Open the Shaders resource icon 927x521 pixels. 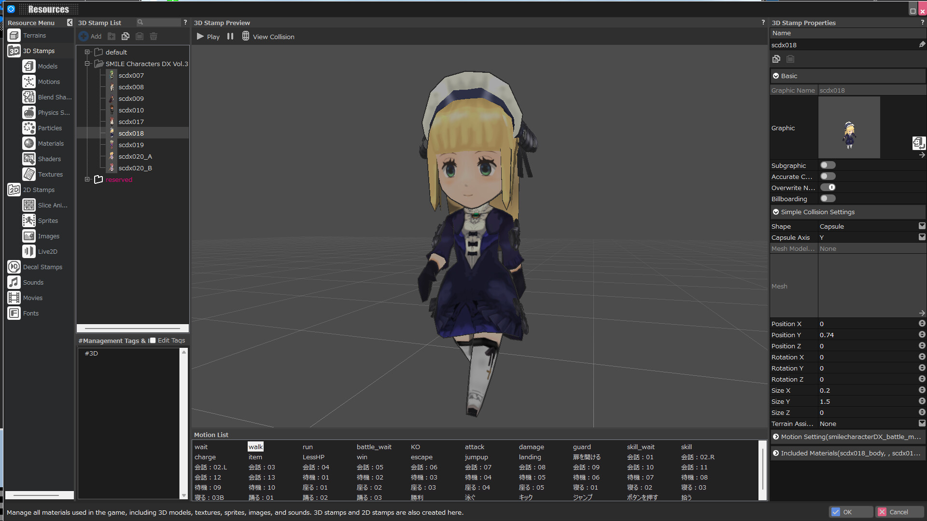point(29,159)
